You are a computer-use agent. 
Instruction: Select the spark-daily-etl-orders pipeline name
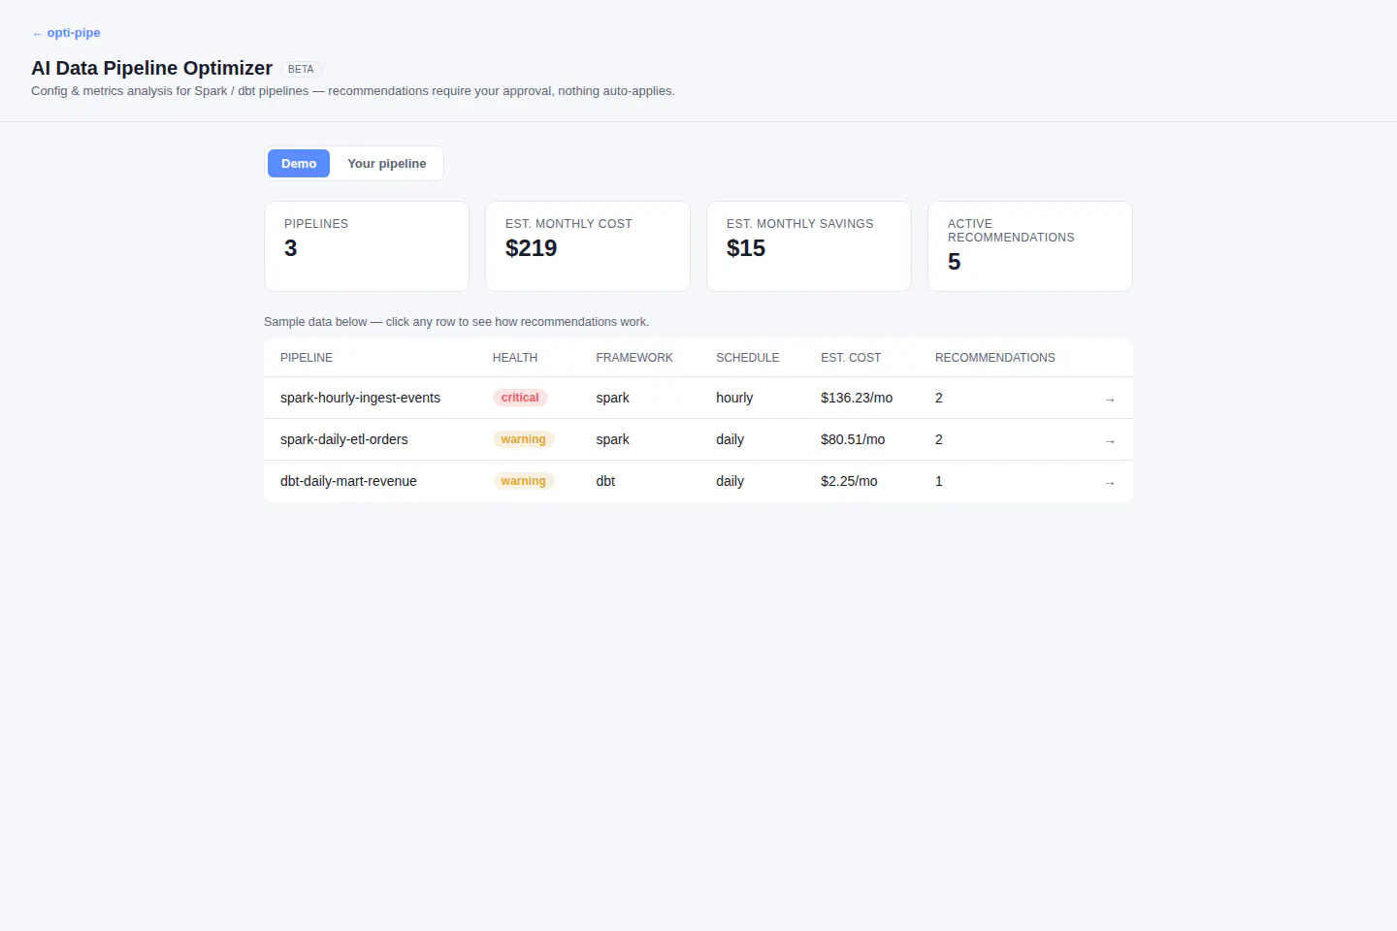[x=343, y=439]
